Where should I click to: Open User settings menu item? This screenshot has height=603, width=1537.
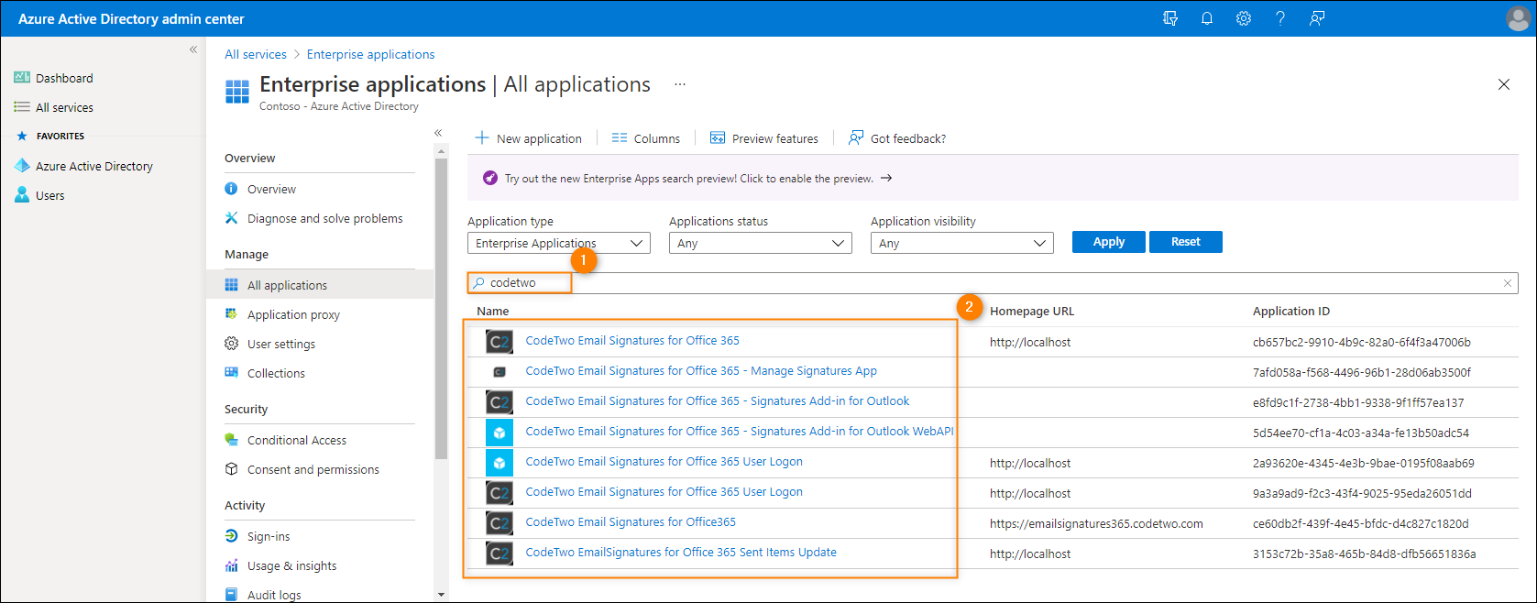coord(280,344)
